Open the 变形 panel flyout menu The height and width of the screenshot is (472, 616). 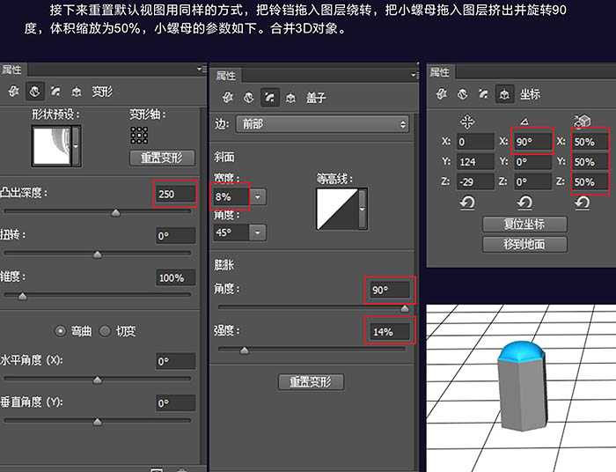[x=202, y=70]
